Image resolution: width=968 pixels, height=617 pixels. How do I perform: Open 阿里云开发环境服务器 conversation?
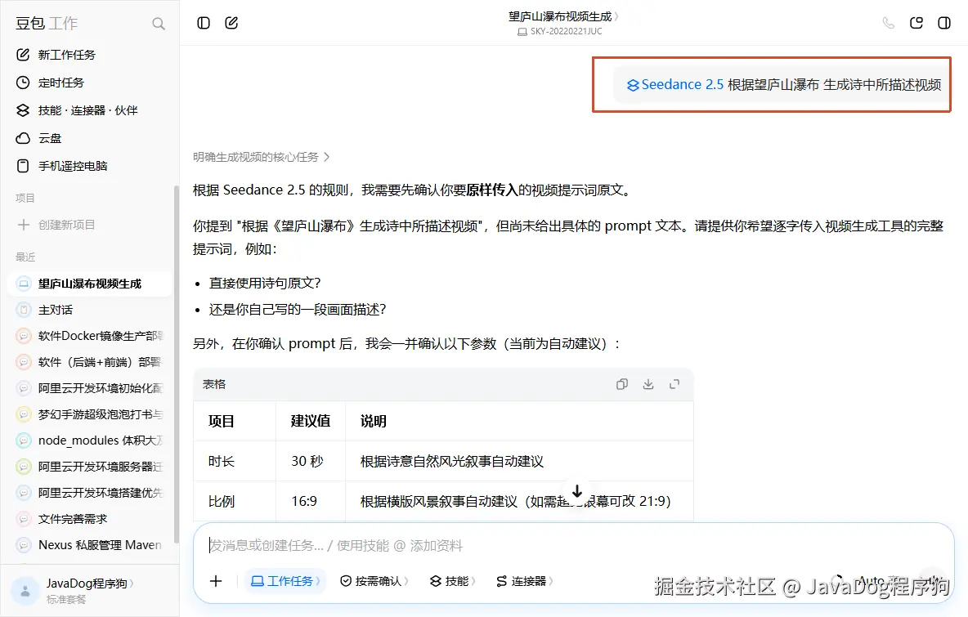point(90,467)
